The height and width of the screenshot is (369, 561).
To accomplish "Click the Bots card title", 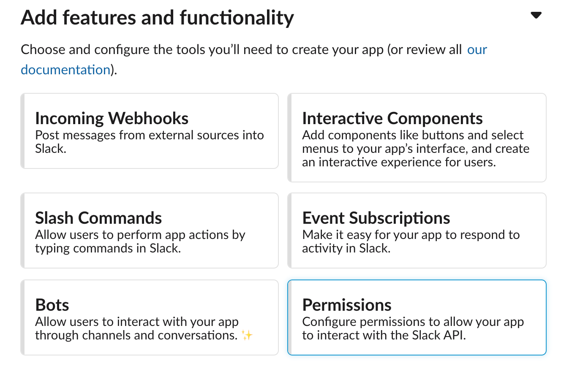I will (52, 305).
